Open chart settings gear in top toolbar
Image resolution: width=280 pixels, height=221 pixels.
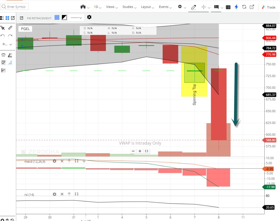click(180, 7)
